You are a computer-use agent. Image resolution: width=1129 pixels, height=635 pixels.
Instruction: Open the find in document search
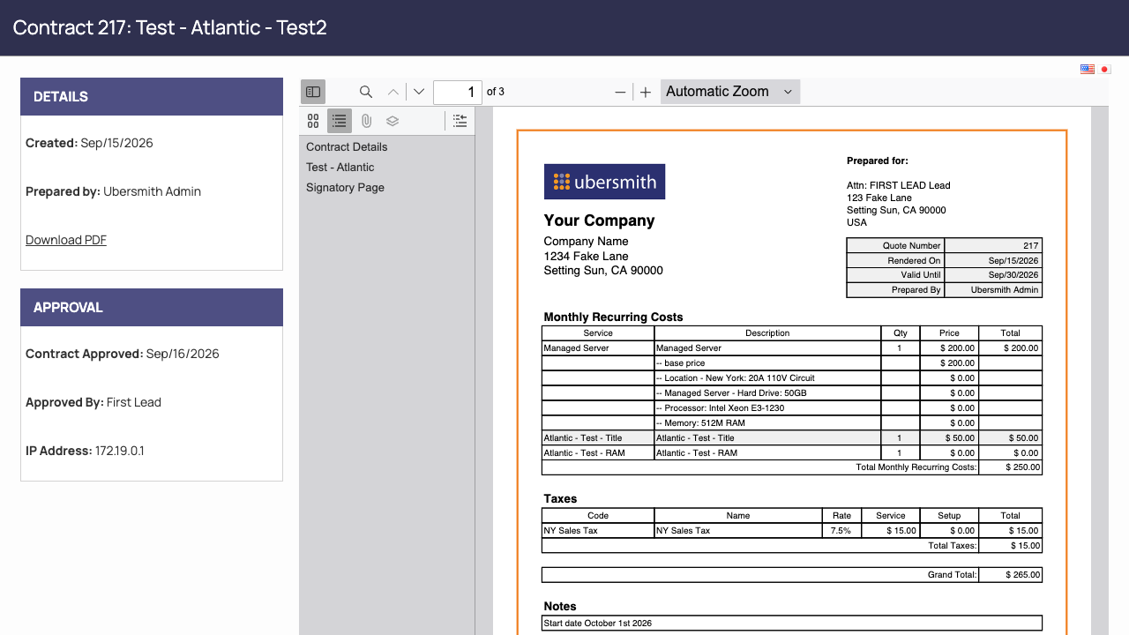366,92
